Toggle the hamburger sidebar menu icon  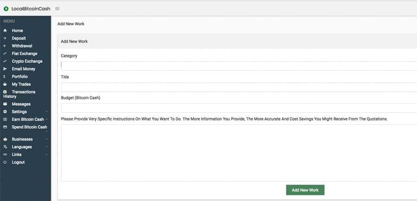[x=57, y=8]
